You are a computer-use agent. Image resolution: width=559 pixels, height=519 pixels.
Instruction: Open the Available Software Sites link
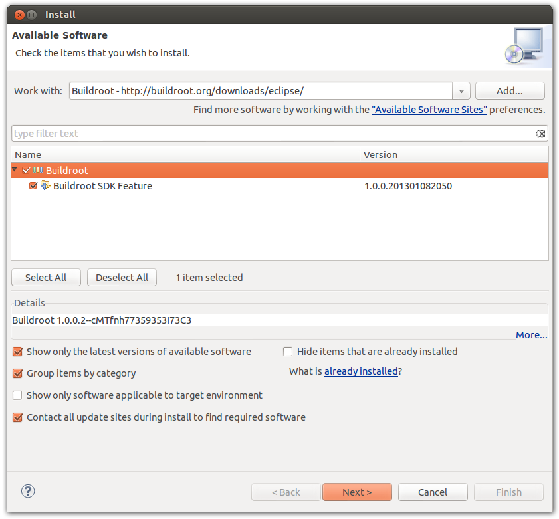429,110
